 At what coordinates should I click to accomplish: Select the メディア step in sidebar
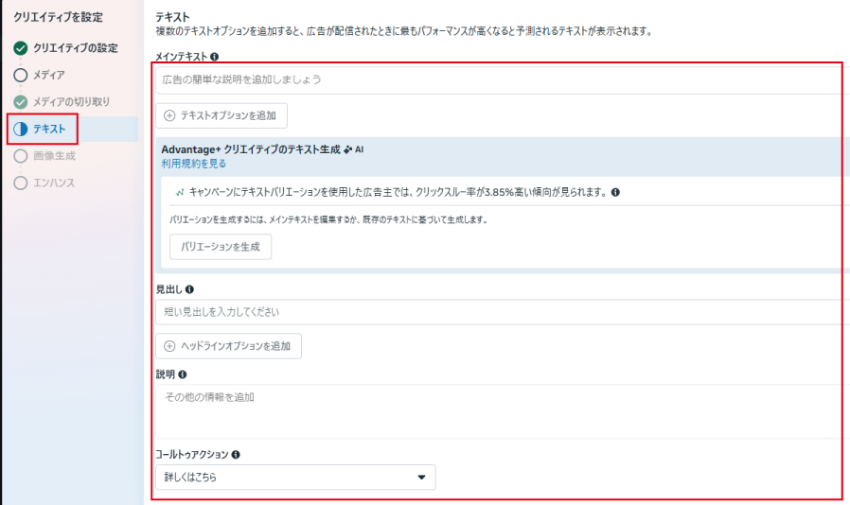tap(48, 75)
